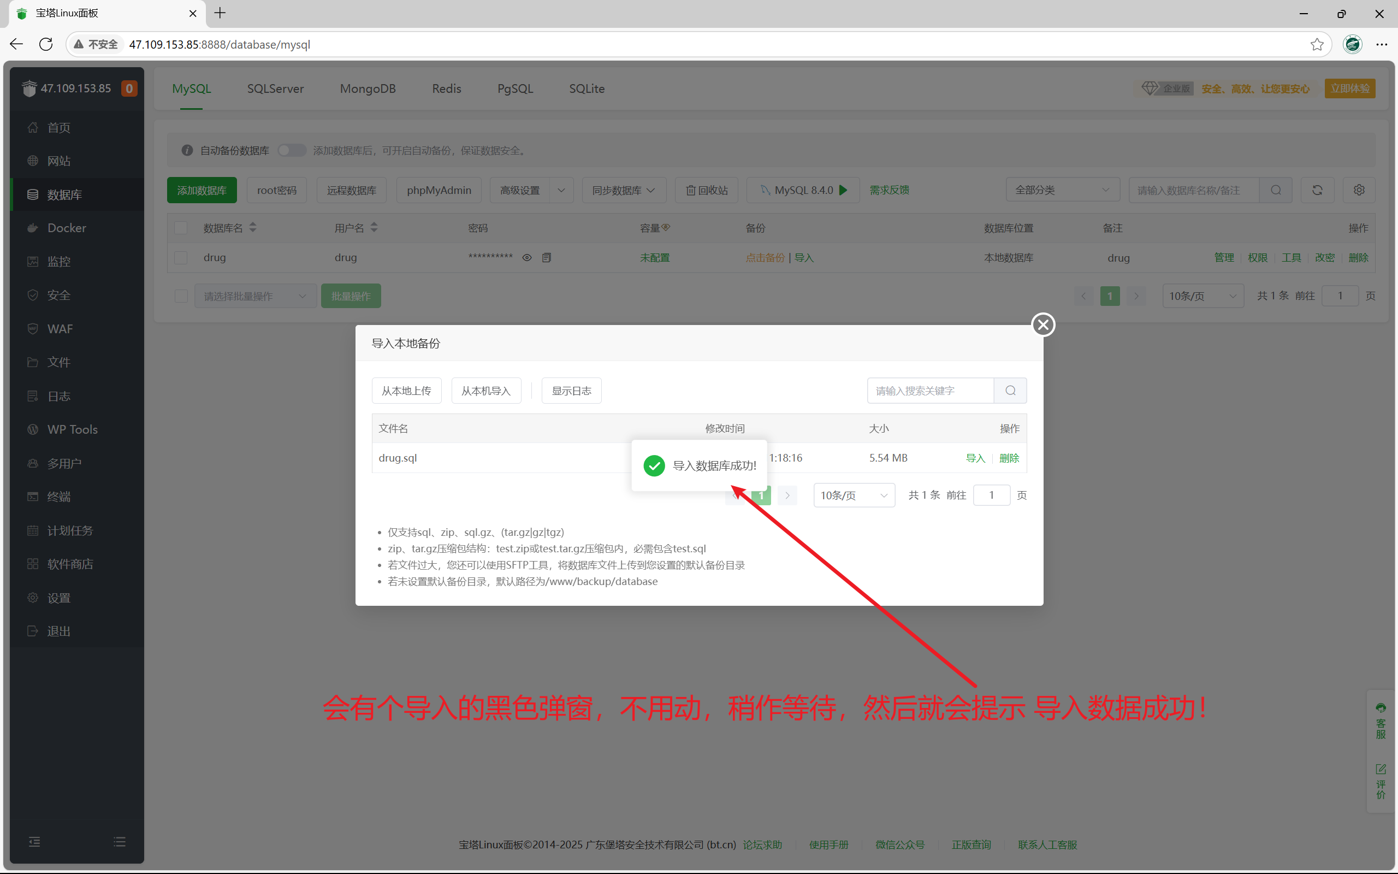Click the search icon in import dialog
Screen dimensions: 1398x874
click(1010, 391)
